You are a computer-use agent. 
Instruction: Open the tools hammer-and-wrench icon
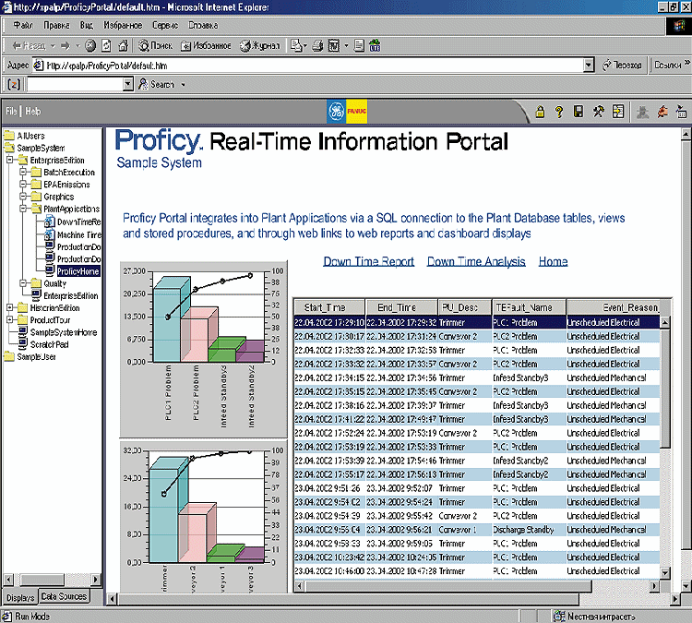coord(598,112)
